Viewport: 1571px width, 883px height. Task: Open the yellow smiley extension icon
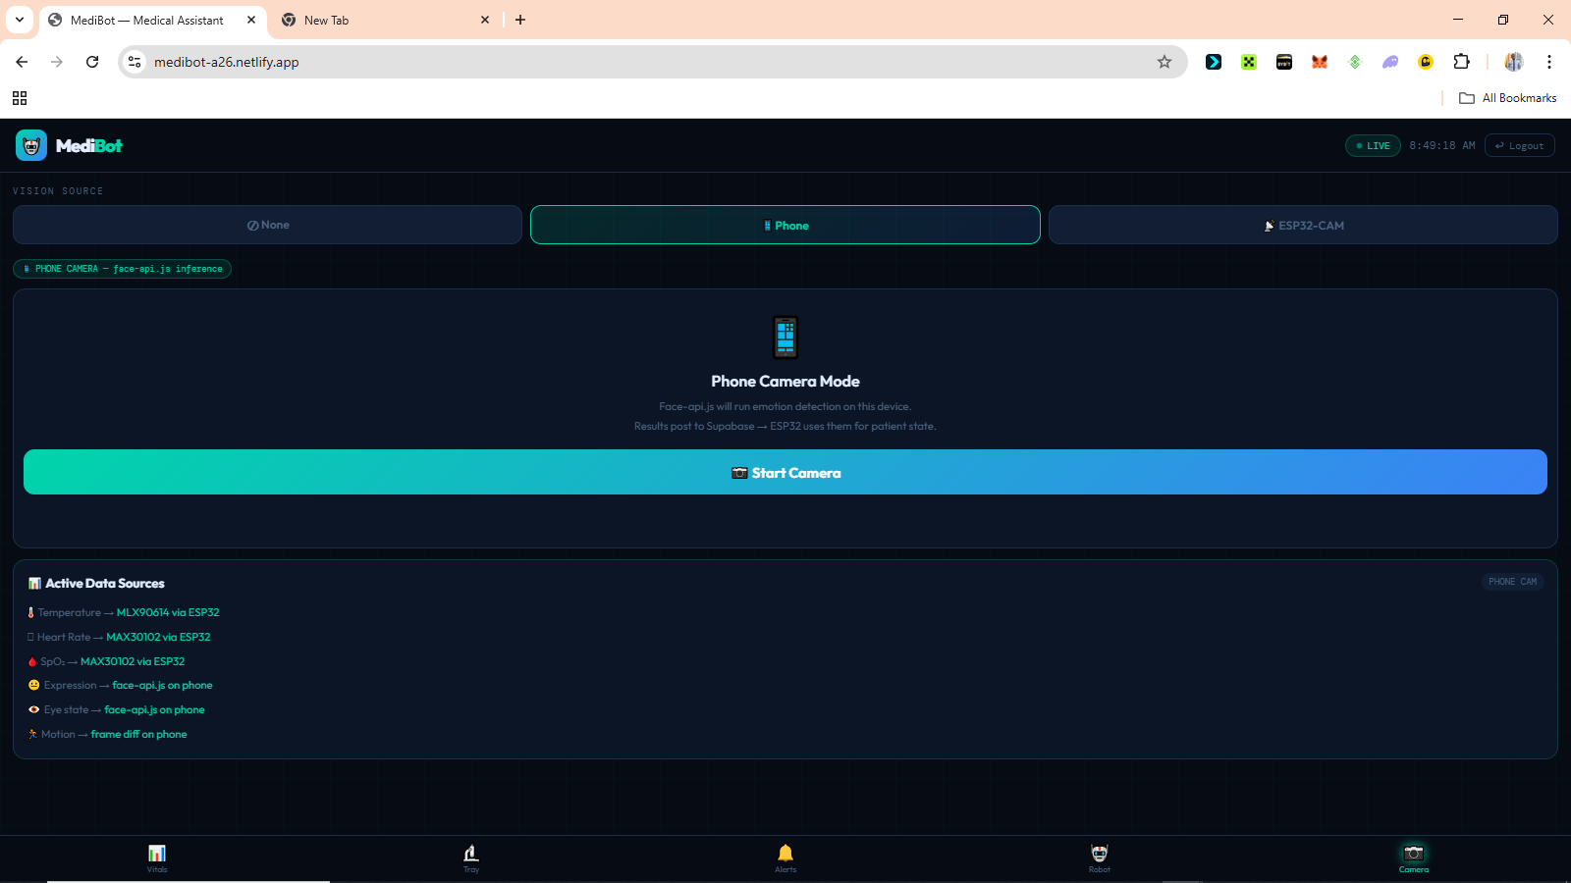pos(1426,62)
